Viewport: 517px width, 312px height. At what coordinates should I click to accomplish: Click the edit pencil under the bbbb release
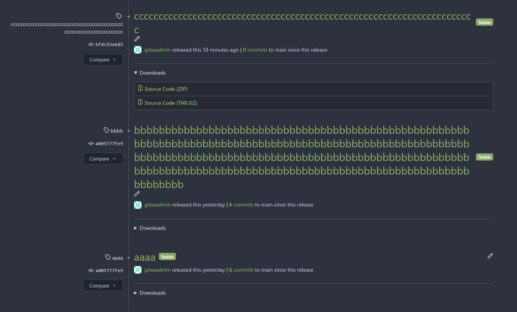137,194
